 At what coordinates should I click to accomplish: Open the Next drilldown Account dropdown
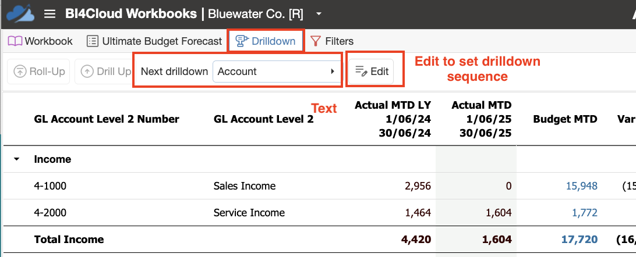point(277,72)
